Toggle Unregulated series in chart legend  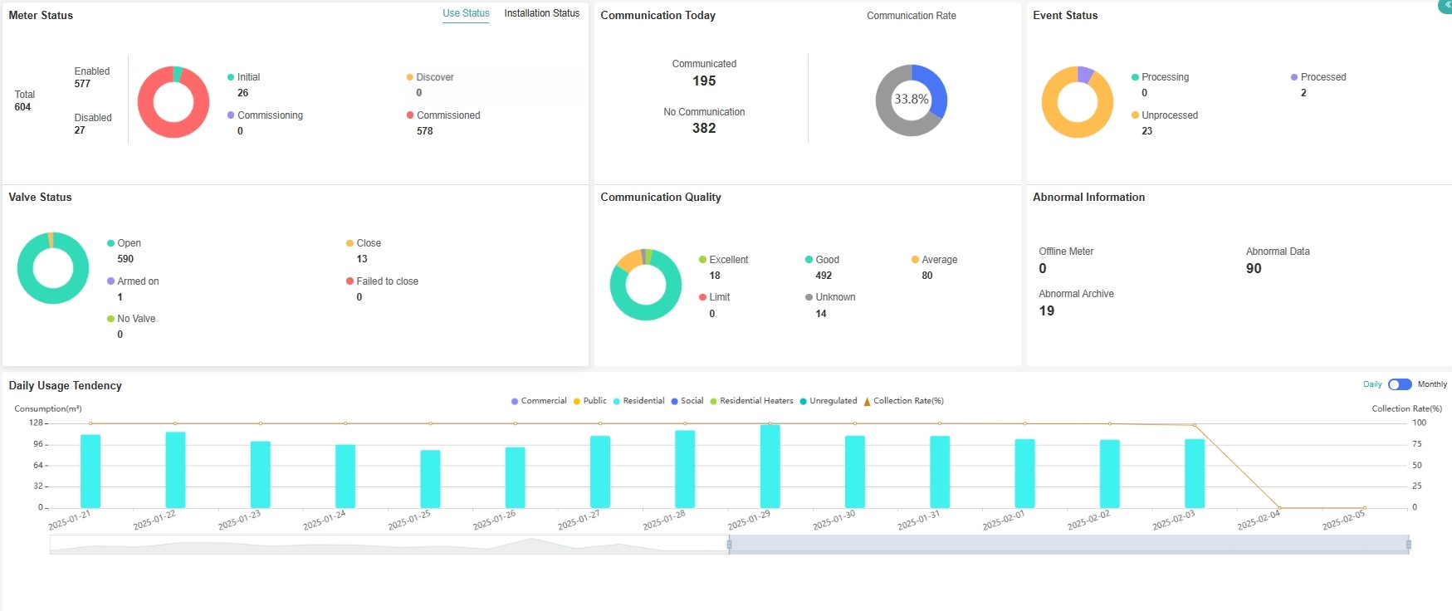click(828, 401)
